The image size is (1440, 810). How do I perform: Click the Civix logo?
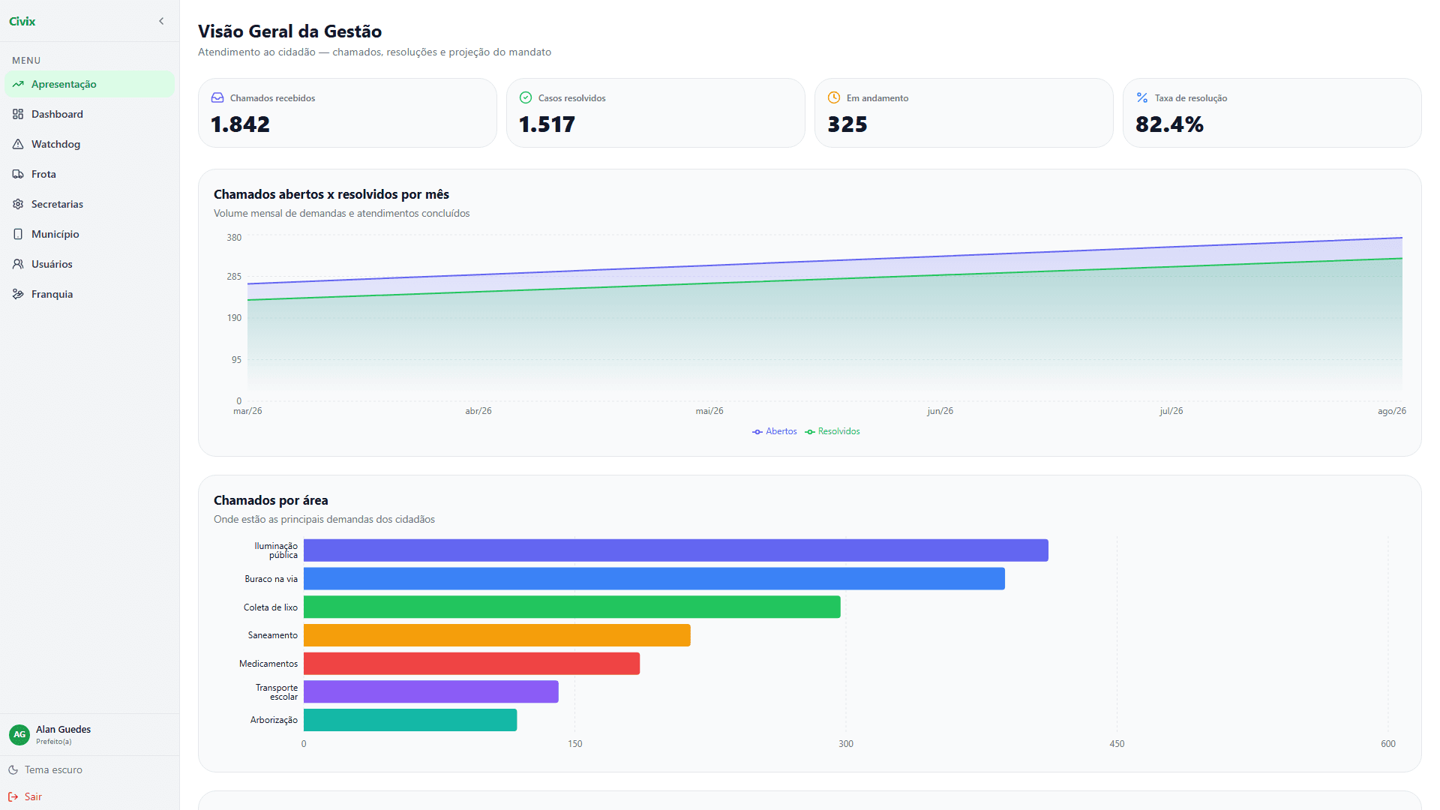[22, 21]
